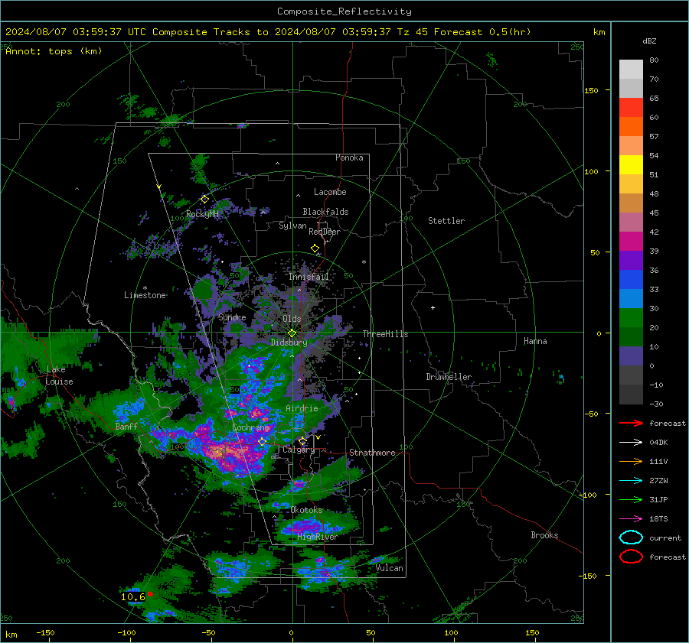
Task: Click the red forecast ellipse legend icon
Action: 631,557
